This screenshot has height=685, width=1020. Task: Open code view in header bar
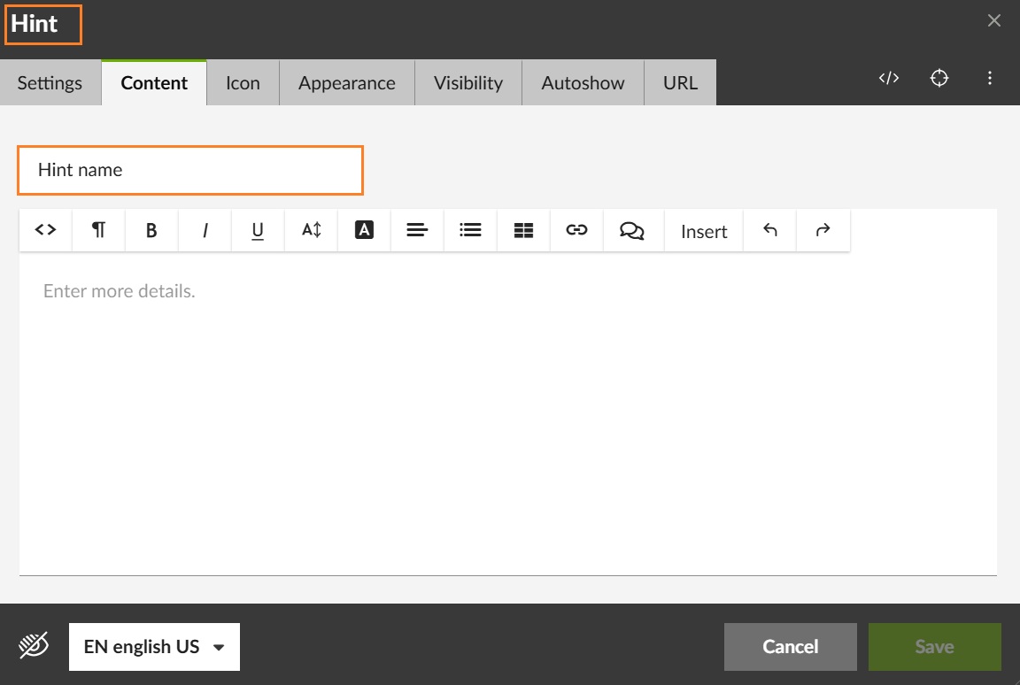click(889, 78)
